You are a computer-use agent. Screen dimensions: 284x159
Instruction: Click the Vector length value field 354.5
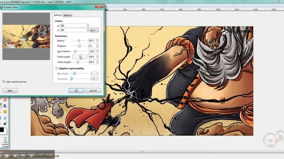point(92,62)
